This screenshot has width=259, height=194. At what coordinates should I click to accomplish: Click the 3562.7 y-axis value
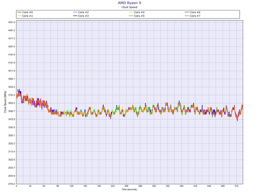[x=12, y=111]
